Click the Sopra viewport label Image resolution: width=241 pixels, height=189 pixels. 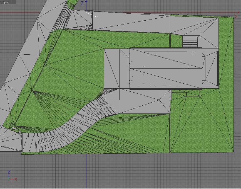[x=5, y=2]
